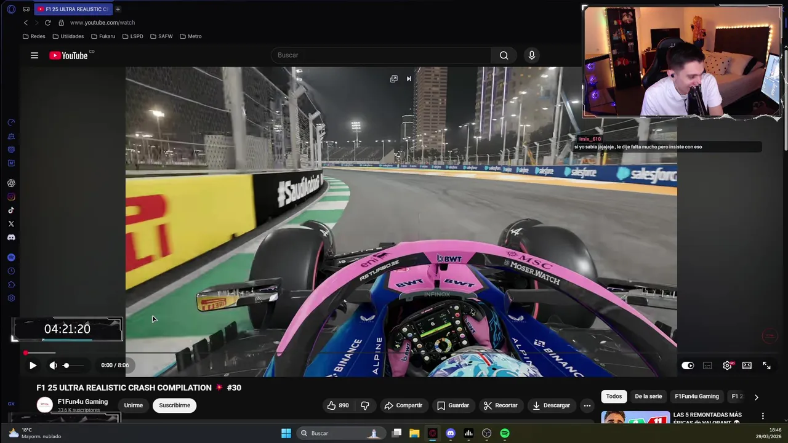Select the De la serie chip
The image size is (788, 443).
(x=648, y=397)
